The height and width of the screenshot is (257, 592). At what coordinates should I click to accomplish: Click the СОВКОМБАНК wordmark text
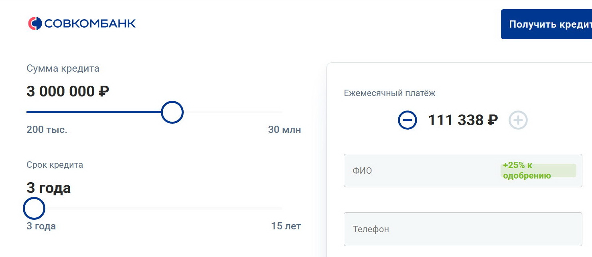point(90,24)
